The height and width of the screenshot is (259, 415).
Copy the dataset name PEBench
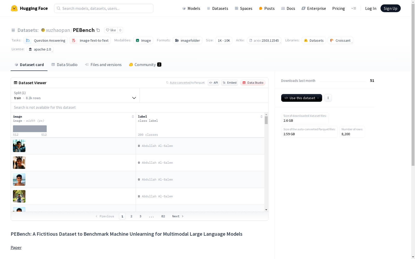coord(98,30)
